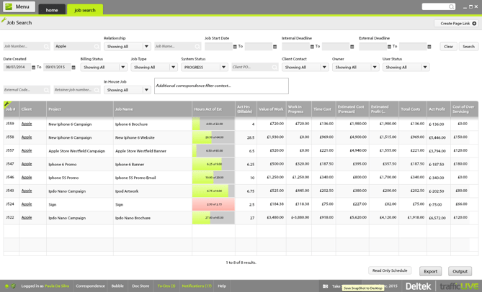Open calendar for Date Created from 08/07/2014

[x=34, y=68]
